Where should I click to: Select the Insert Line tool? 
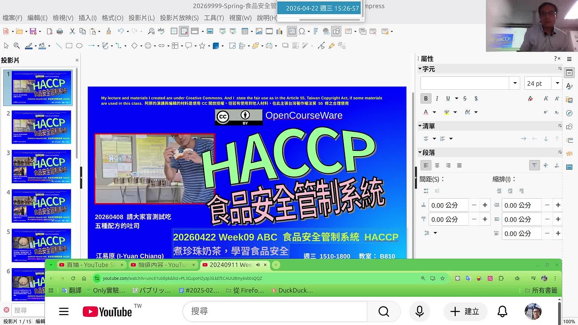pyautogui.click(x=59, y=46)
